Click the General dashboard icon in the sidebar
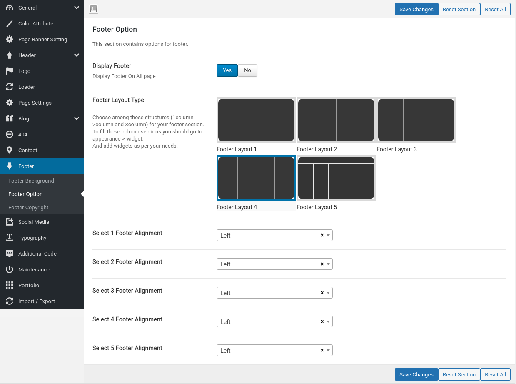516x384 pixels. 9,8
